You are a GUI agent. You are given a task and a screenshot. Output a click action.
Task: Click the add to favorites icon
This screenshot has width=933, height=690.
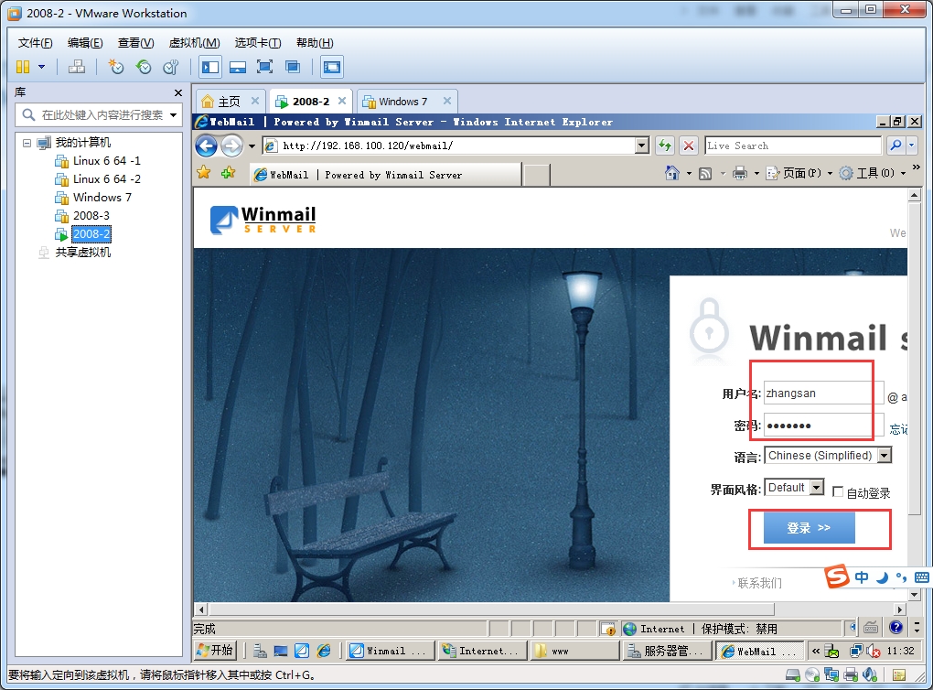(228, 173)
